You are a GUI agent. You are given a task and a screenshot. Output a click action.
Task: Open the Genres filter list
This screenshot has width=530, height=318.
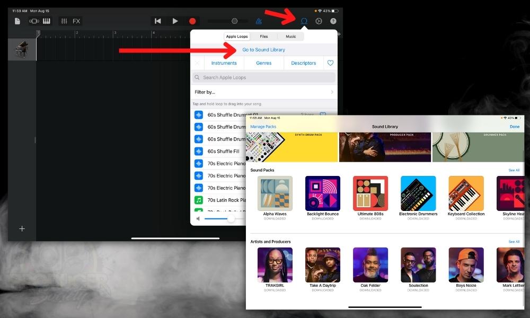pos(263,63)
